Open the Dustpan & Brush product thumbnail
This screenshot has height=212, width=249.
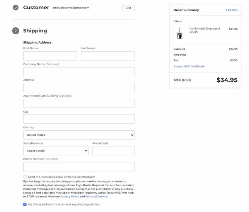tap(180, 33)
